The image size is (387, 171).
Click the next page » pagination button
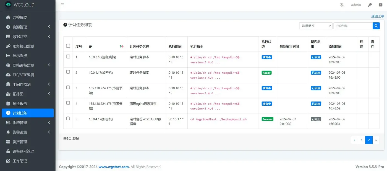tap(376, 140)
